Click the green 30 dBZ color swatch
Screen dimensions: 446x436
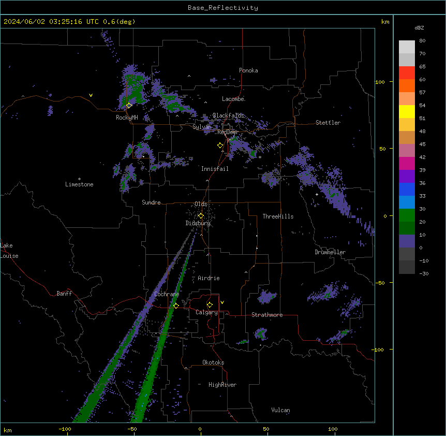pyautogui.click(x=407, y=215)
